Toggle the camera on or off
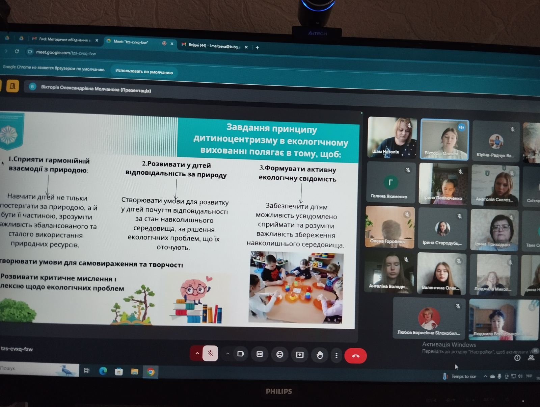Screen dimensions: 540x407 pyautogui.click(x=241, y=354)
